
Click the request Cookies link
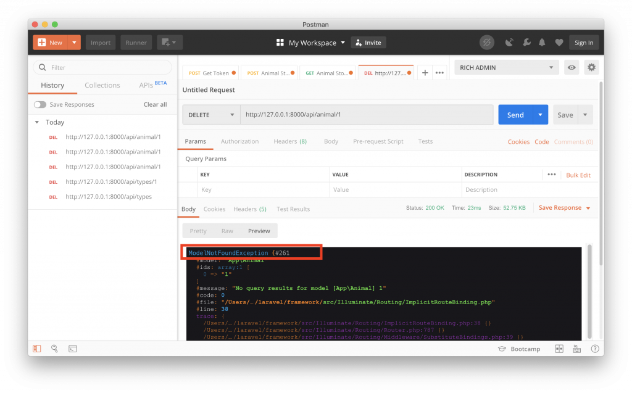pyautogui.click(x=518, y=142)
